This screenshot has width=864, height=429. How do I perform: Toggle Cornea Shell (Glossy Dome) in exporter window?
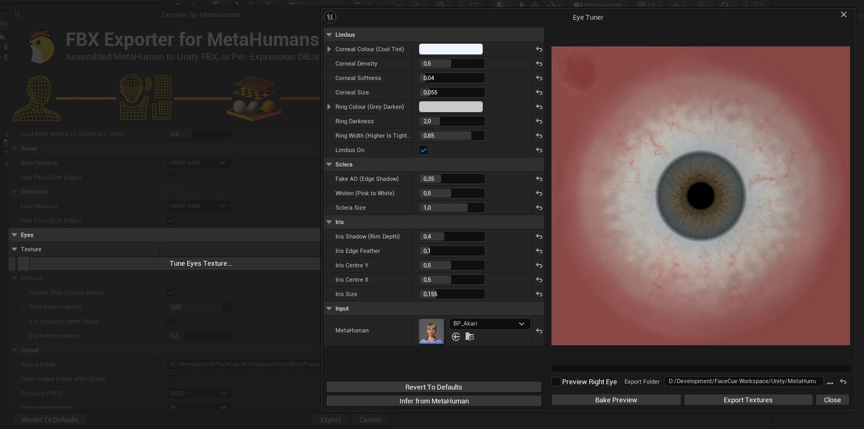(x=171, y=292)
